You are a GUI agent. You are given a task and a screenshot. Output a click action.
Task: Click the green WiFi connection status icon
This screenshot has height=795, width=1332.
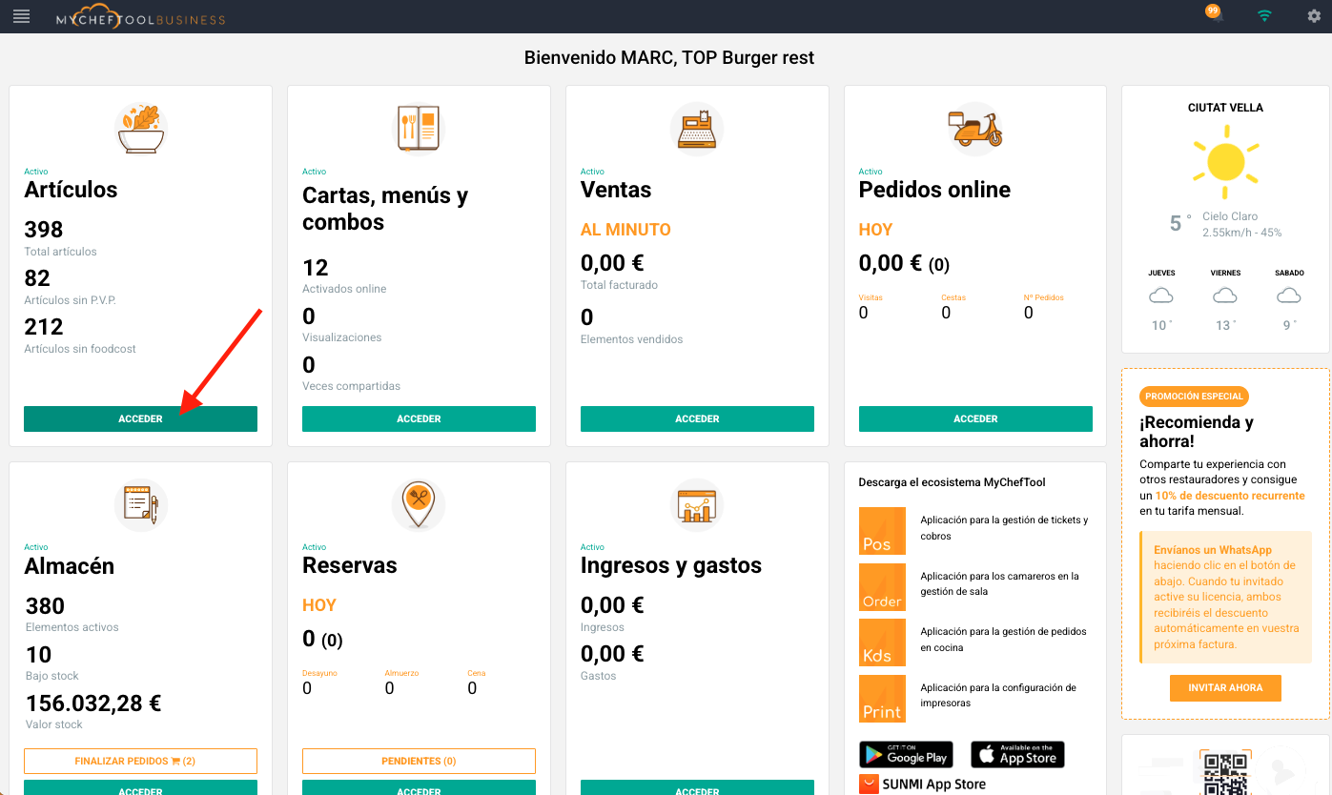1264,16
